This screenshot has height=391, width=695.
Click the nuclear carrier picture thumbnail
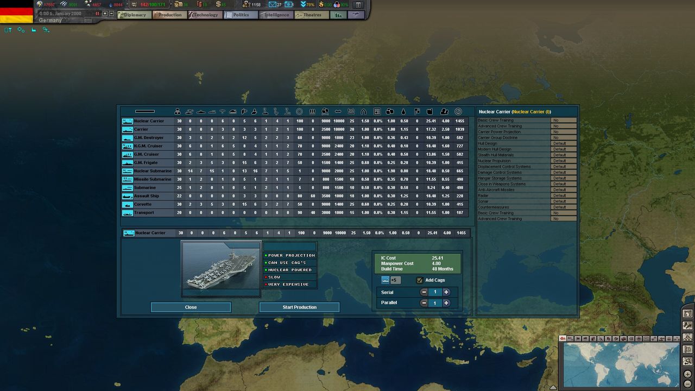[x=221, y=269]
